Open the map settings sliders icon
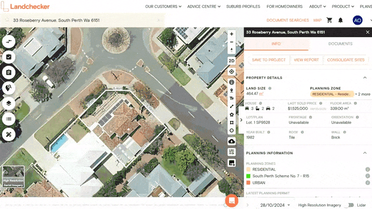This screenshot has width=372, height=209. click(232, 152)
